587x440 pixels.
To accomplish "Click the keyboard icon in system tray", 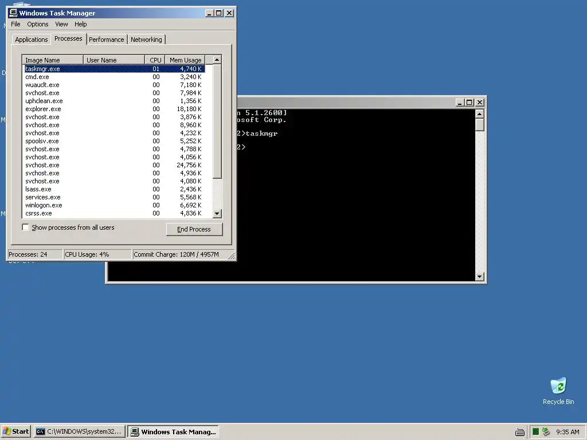I will tap(519, 432).
